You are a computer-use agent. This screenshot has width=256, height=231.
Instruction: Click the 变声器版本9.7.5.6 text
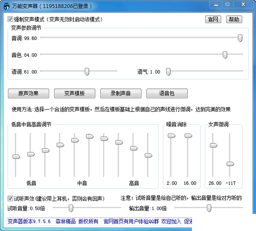click(x=29, y=222)
